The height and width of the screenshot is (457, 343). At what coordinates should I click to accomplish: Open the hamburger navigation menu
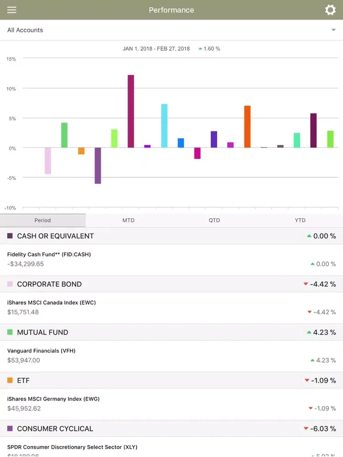pos(11,10)
